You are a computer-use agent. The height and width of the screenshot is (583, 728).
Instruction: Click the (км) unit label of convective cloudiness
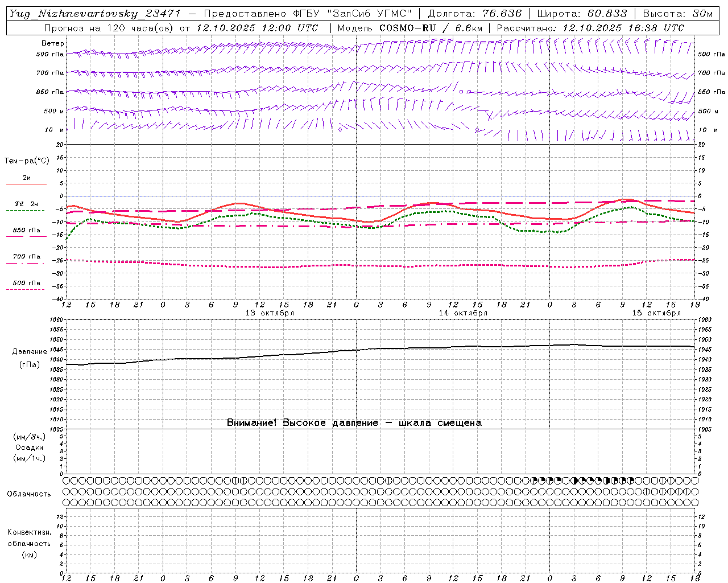point(29,555)
